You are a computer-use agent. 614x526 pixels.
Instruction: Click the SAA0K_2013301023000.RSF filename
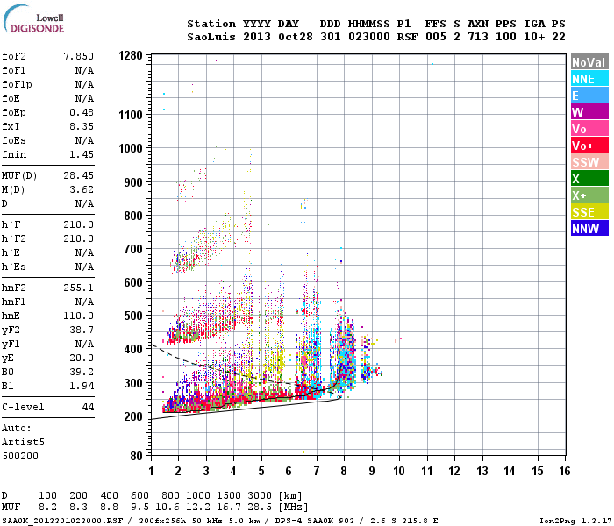62,521
